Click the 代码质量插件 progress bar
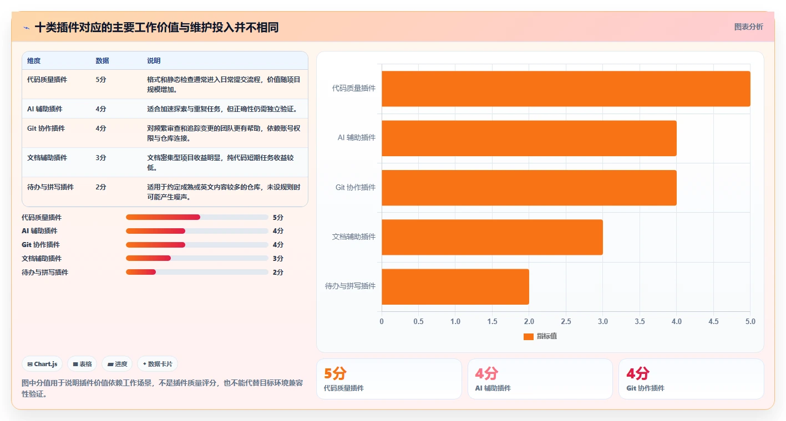786x421 pixels. coord(197,217)
